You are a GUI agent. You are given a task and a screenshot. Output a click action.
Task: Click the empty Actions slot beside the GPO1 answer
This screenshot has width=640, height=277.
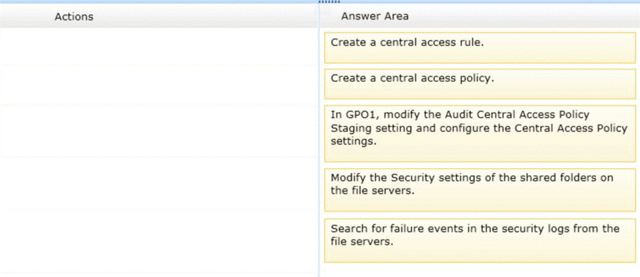pyautogui.click(x=158, y=131)
